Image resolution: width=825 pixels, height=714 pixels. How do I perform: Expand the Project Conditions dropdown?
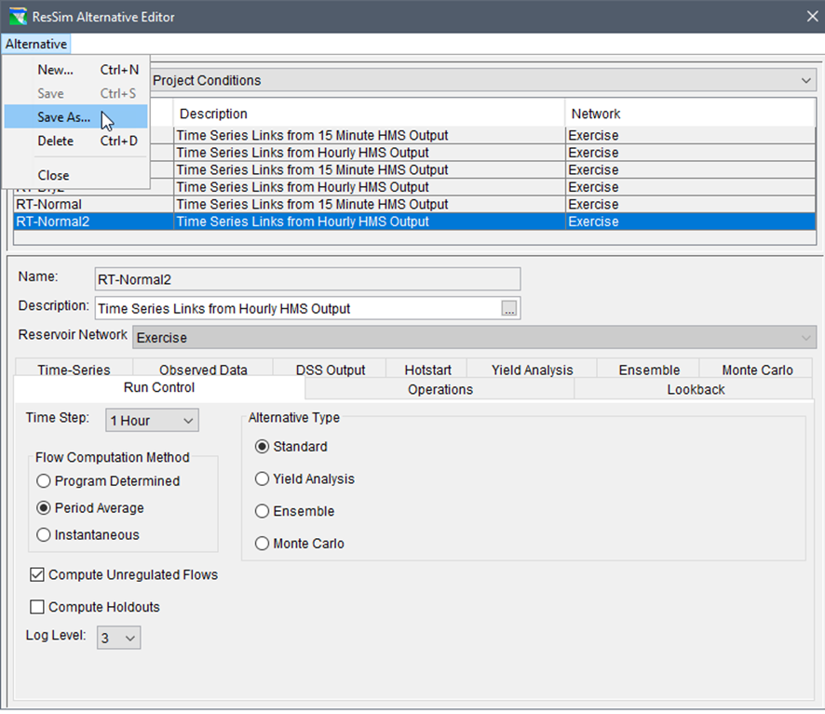pos(806,80)
